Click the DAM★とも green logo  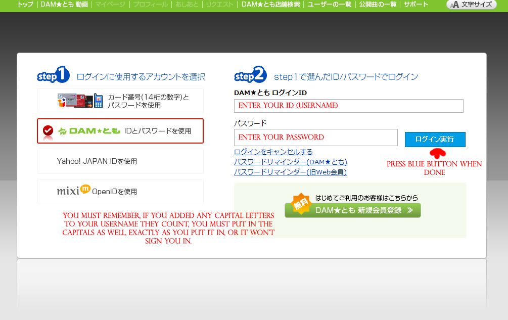point(89,131)
